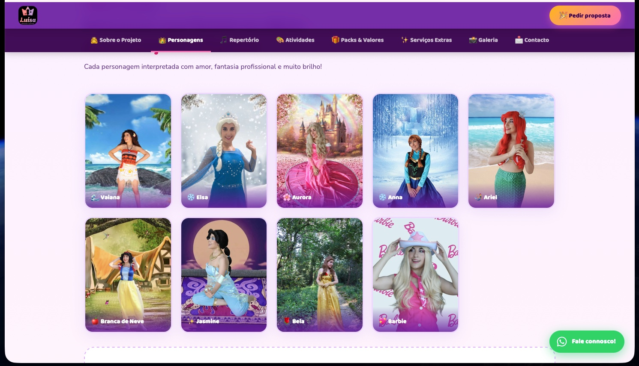This screenshot has height=366, width=639.
Task: Click the camera icon beside Galeria
Action: [x=473, y=40]
